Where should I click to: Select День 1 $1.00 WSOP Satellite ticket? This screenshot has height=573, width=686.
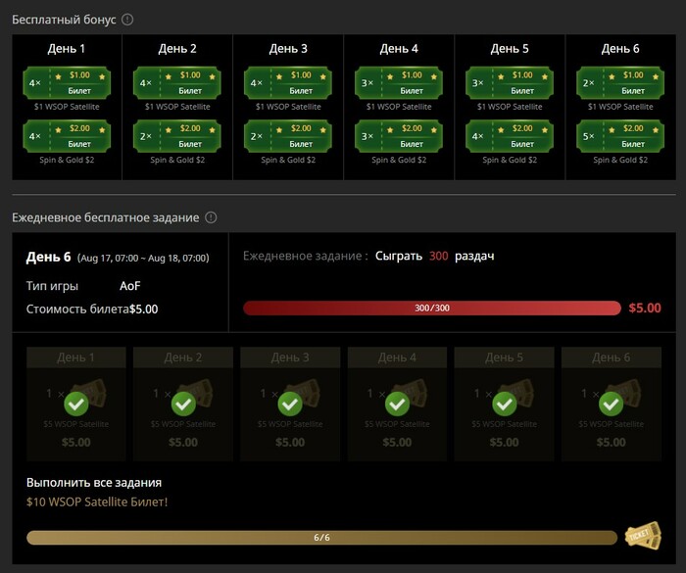pyautogui.click(x=67, y=82)
